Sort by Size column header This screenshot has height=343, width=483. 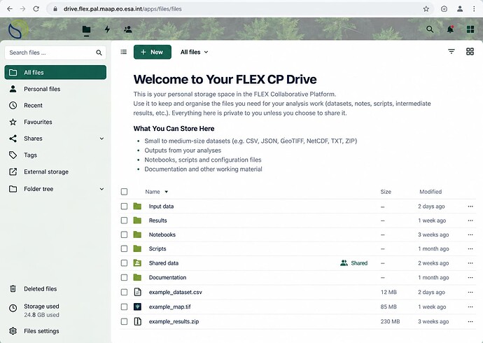[x=386, y=192]
